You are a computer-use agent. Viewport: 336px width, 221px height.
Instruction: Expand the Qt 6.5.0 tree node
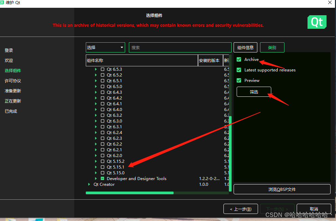coord(96,87)
